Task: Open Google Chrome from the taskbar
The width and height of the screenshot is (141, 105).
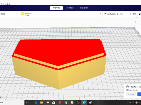Action: (66, 102)
